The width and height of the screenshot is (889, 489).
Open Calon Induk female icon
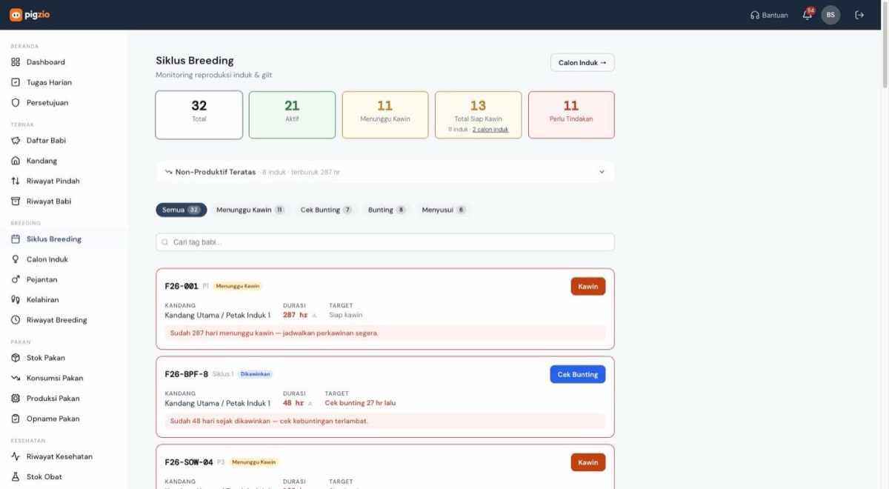tap(16, 259)
